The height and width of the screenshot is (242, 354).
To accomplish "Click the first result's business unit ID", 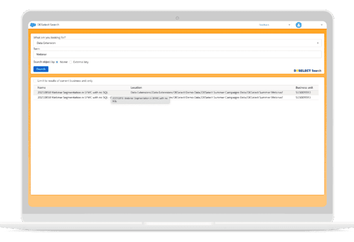I will (x=303, y=93).
